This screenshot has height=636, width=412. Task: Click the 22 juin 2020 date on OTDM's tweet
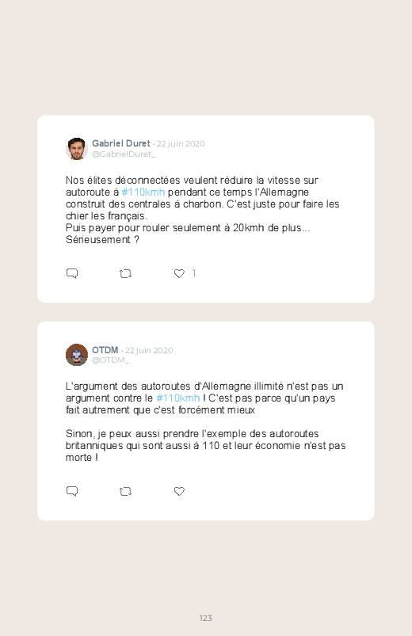pyautogui.click(x=149, y=350)
